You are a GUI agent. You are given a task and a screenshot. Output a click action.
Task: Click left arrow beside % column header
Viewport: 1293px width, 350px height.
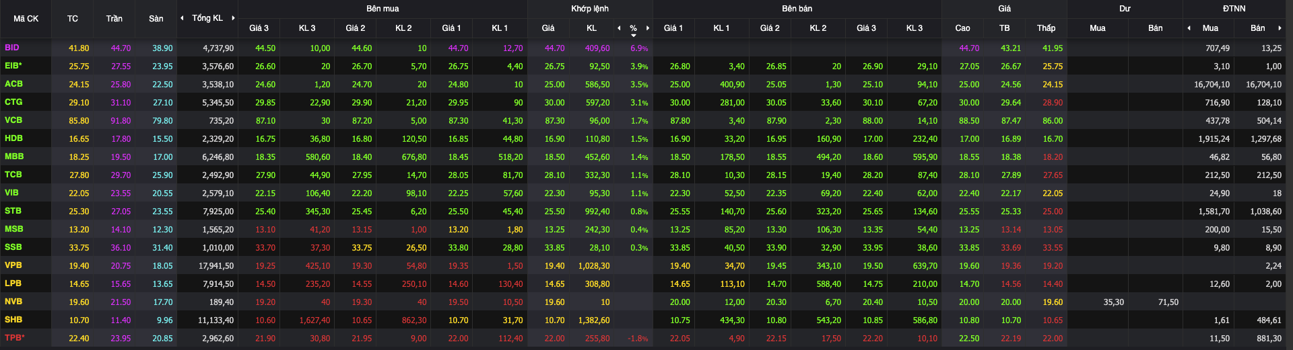pyautogui.click(x=619, y=28)
